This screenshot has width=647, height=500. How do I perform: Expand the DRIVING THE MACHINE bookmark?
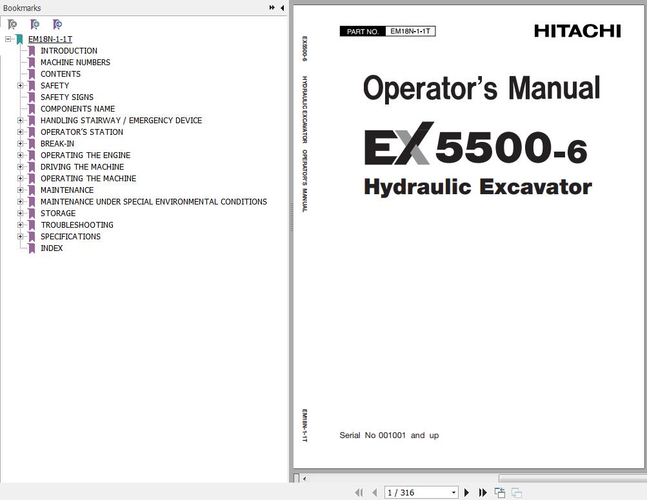click(20, 166)
